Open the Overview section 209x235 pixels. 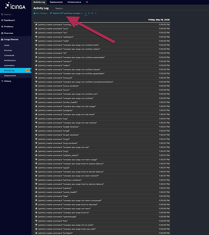point(8,33)
